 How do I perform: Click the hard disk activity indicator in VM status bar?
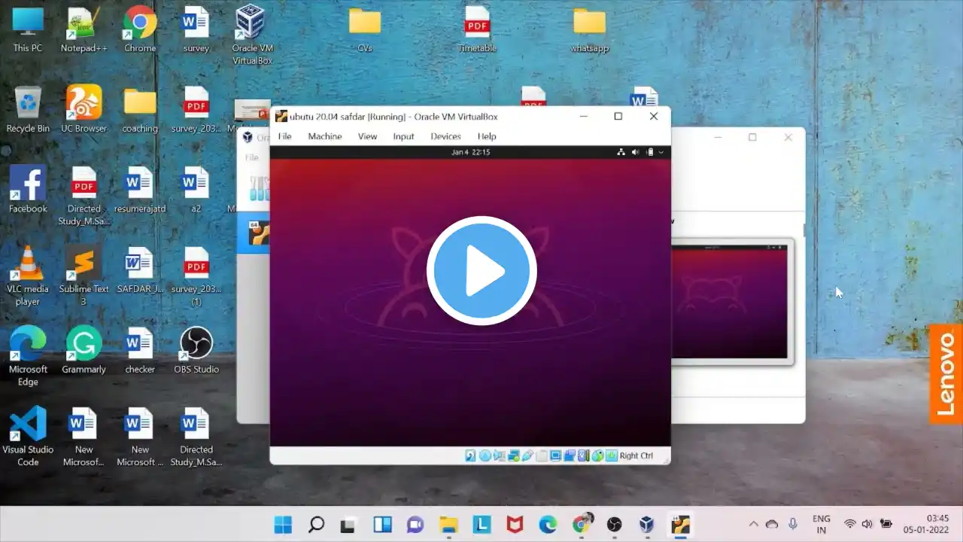tap(470, 455)
